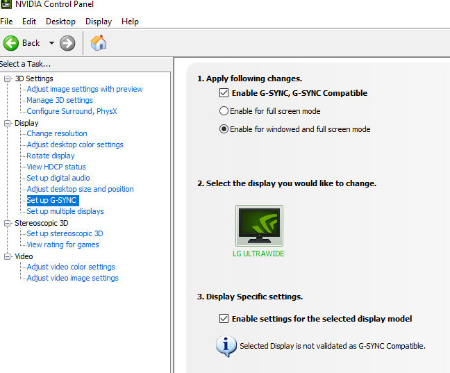Screen dimensions: 450x373
Task: Open the Help menu
Action: coord(130,22)
